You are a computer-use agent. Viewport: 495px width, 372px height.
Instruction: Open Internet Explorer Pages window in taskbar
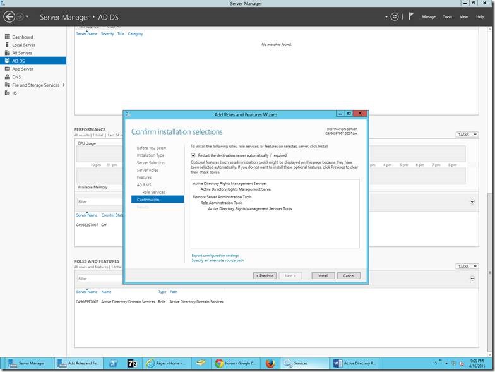[167, 364]
